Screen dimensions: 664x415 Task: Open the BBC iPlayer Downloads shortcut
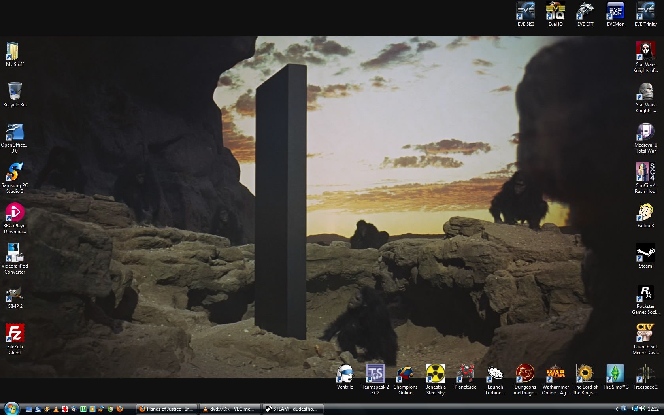[x=15, y=212]
